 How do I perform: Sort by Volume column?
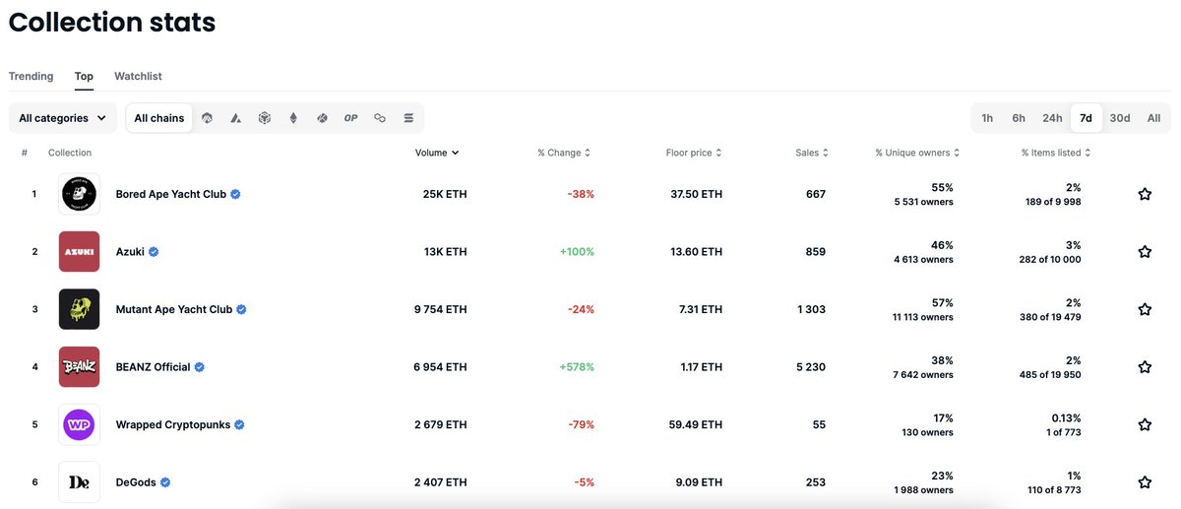[437, 153]
